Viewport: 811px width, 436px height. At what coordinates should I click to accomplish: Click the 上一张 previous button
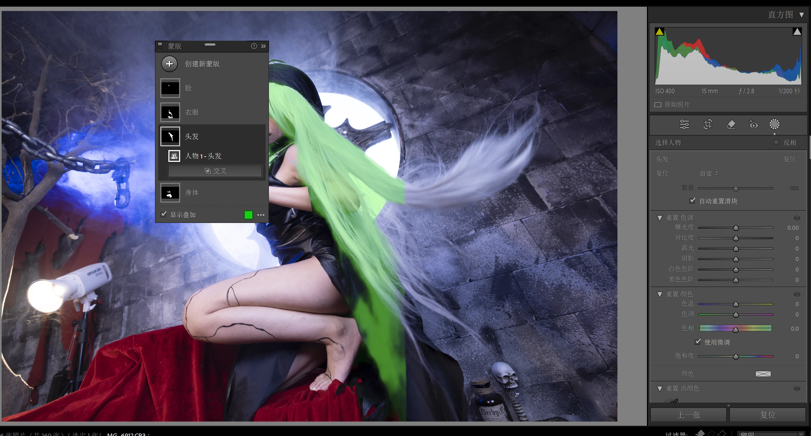(x=688, y=415)
